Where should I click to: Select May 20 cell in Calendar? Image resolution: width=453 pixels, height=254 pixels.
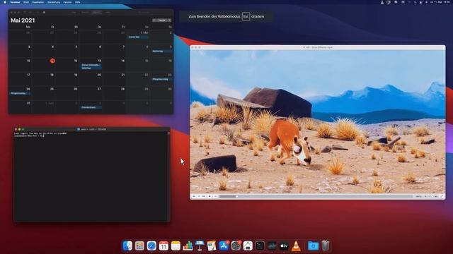pos(91,78)
